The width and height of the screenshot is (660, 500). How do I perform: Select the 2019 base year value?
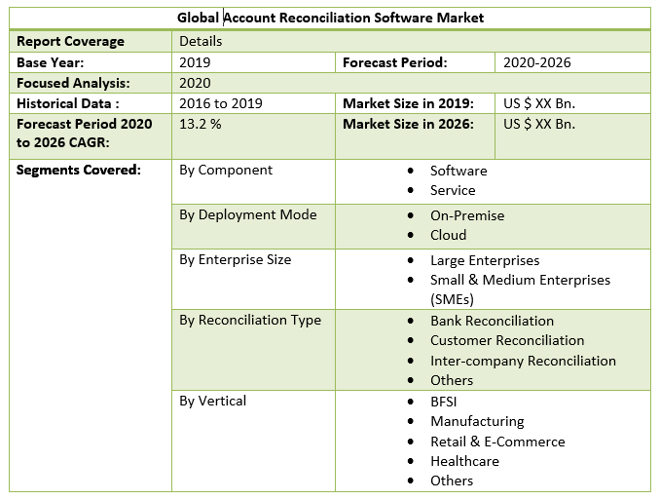coord(197,62)
